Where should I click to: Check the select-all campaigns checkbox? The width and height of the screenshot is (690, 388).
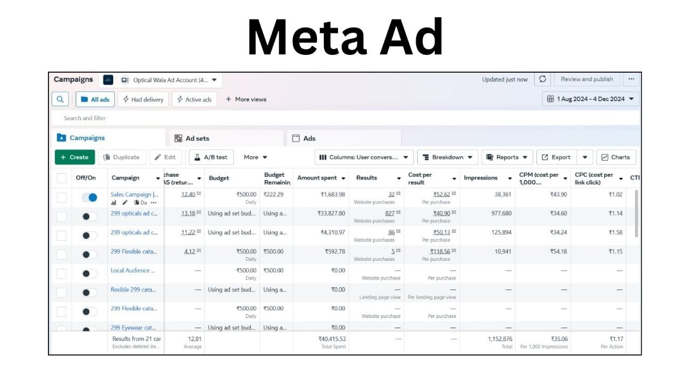point(61,178)
